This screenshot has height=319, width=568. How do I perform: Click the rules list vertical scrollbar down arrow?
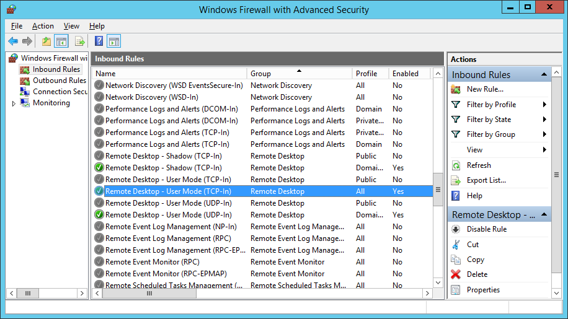coord(438,282)
